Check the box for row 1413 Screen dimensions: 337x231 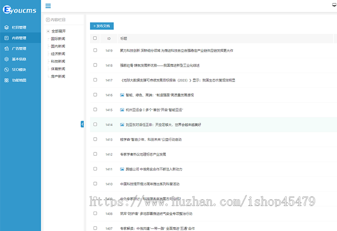(95, 139)
